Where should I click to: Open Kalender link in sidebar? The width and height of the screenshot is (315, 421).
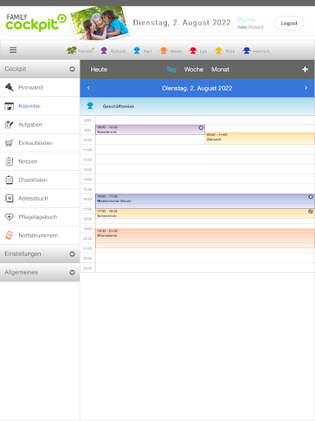(30, 106)
